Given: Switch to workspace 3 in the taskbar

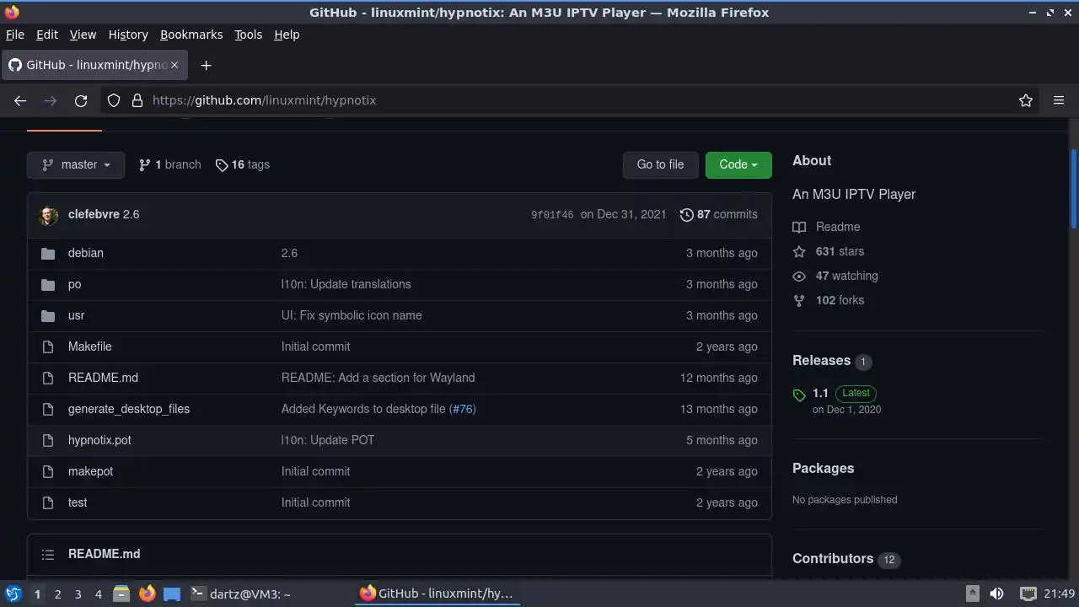Looking at the screenshot, I should 78,594.
